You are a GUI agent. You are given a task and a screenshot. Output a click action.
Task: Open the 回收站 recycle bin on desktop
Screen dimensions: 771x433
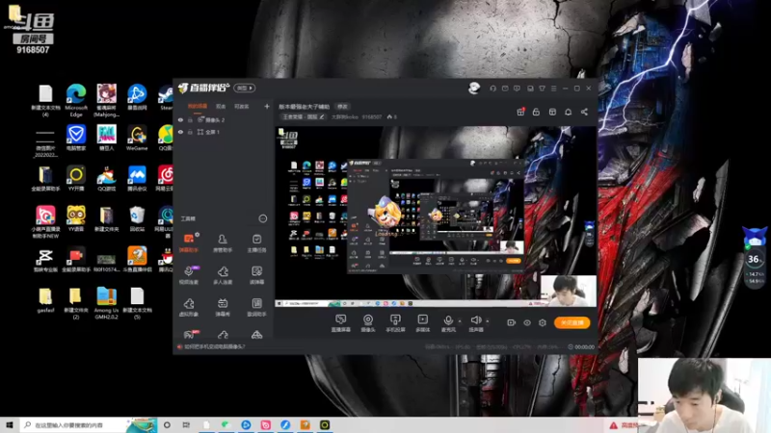pos(137,218)
